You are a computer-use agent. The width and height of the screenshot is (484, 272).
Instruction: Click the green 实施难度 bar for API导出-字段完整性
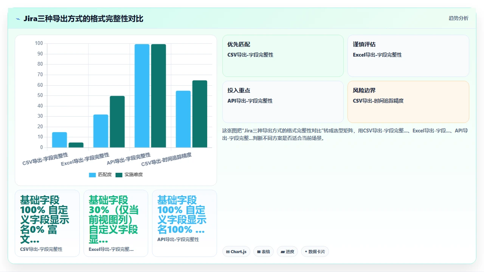pyautogui.click(x=158, y=96)
